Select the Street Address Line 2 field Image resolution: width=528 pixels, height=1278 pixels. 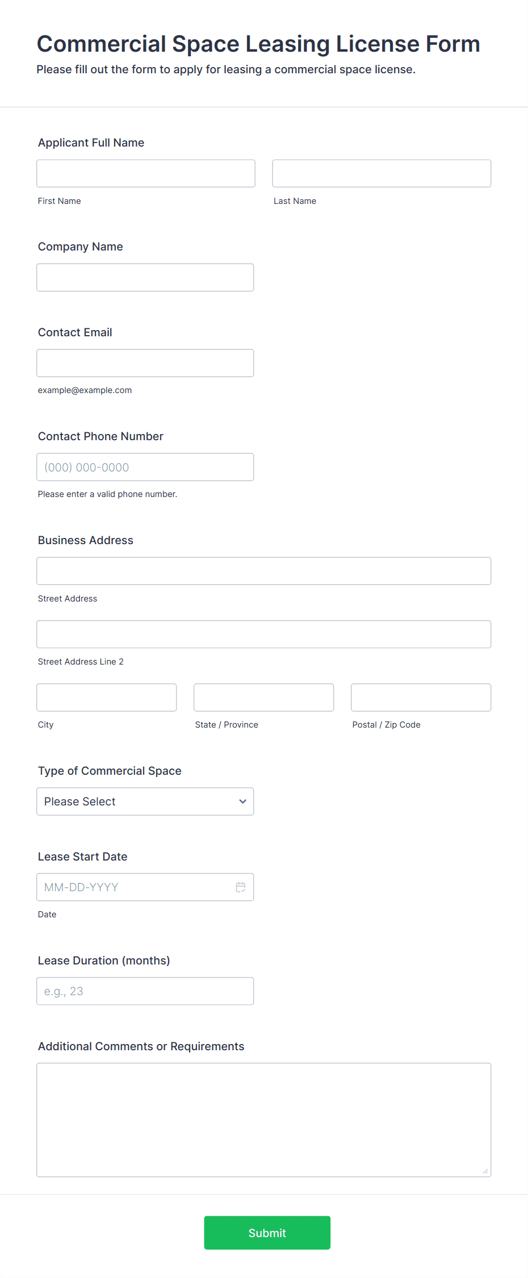click(263, 634)
